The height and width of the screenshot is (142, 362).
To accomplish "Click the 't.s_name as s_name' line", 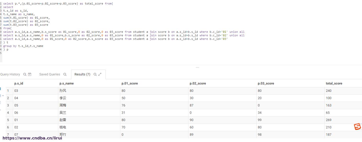I will [19, 14].
